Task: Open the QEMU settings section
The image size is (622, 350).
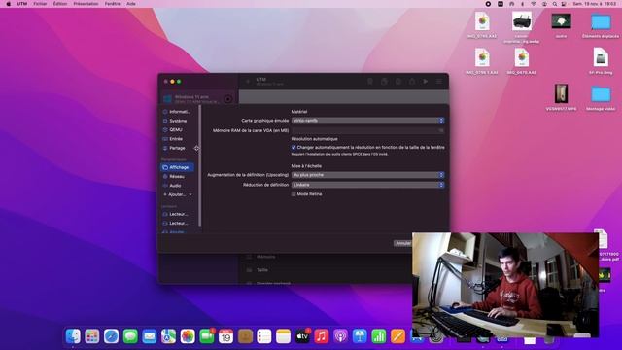Action: (x=177, y=129)
